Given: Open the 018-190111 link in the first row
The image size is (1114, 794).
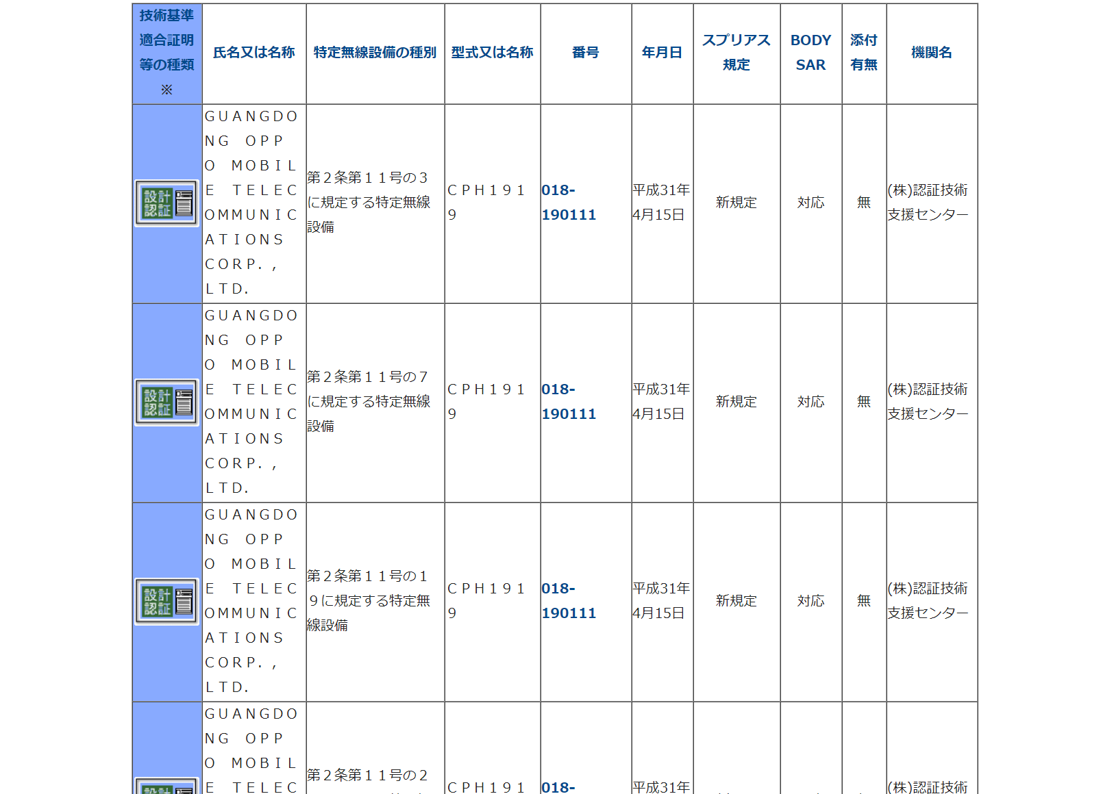Looking at the screenshot, I should tap(568, 203).
